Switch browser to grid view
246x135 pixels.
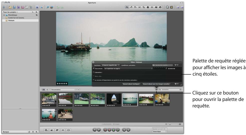(44, 90)
